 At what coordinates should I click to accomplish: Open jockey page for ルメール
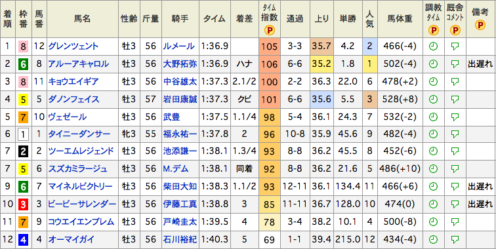pos(178,47)
